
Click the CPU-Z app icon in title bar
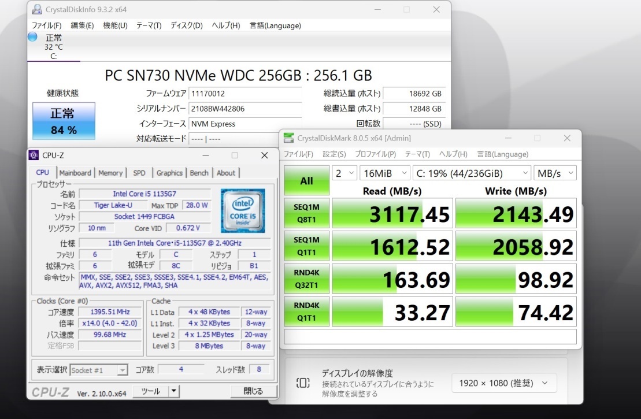34,155
